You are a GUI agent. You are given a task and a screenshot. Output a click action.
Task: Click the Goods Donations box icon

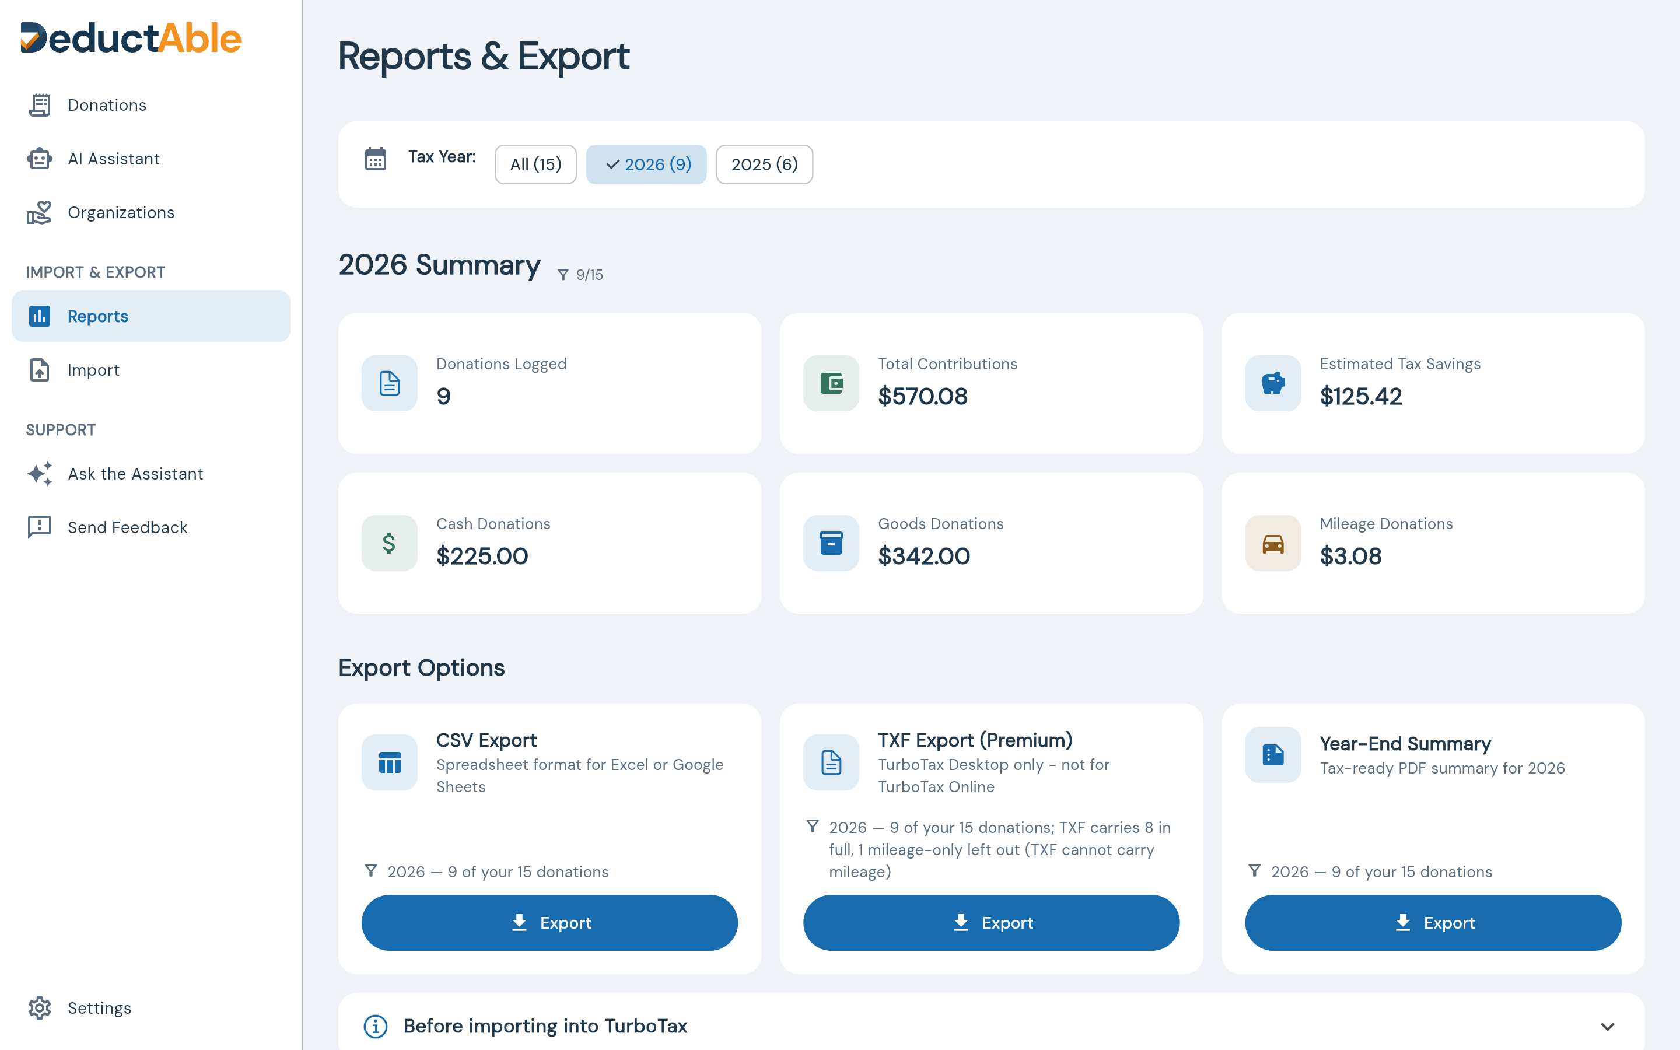click(x=831, y=543)
